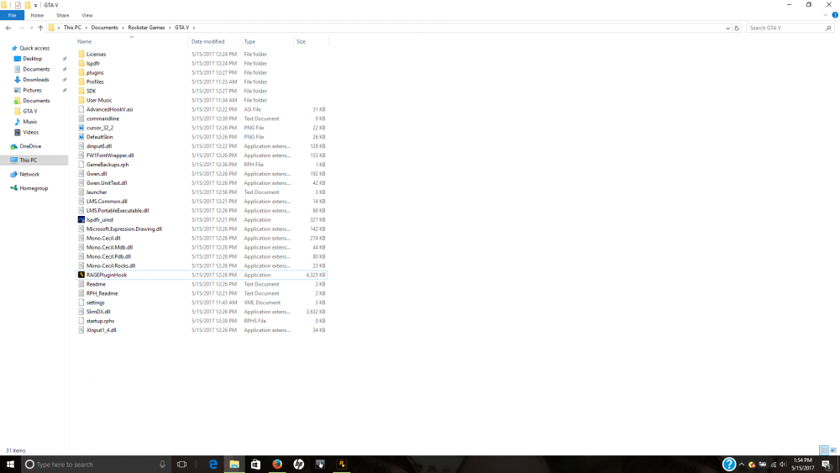The width and height of the screenshot is (840, 473).
Task: Sort by the Size column header
Action: [301, 41]
